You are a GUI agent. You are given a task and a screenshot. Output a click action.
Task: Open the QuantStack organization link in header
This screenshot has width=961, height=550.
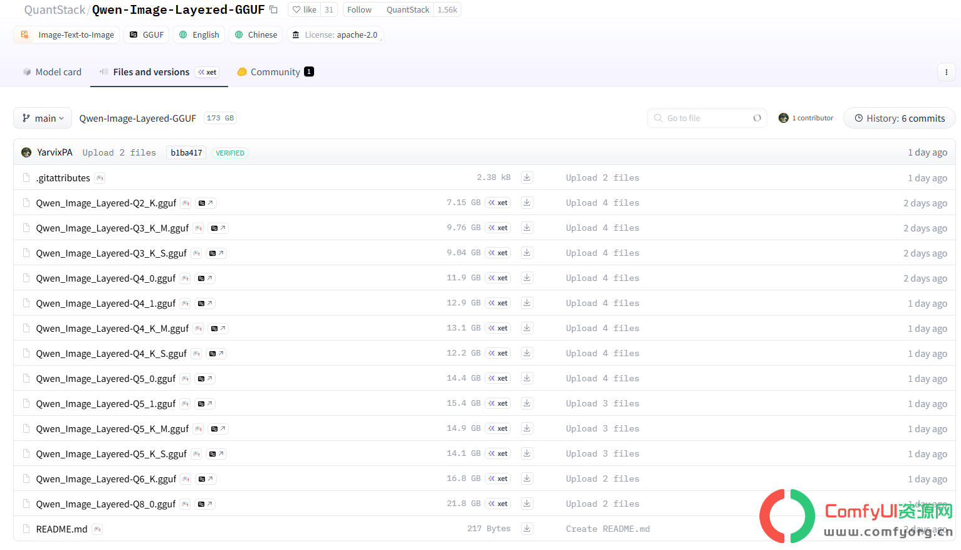pos(55,10)
